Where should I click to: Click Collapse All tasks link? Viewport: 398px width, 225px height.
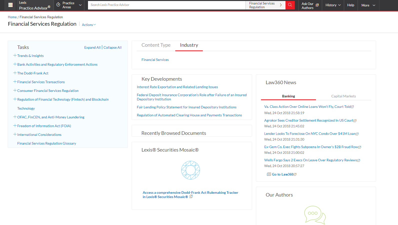pos(112,47)
